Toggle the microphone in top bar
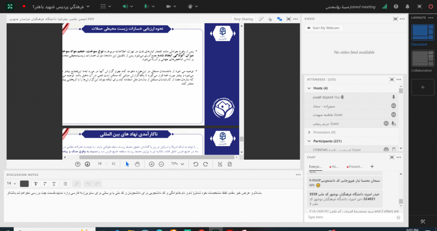The image size is (437, 231). [x=146, y=7]
